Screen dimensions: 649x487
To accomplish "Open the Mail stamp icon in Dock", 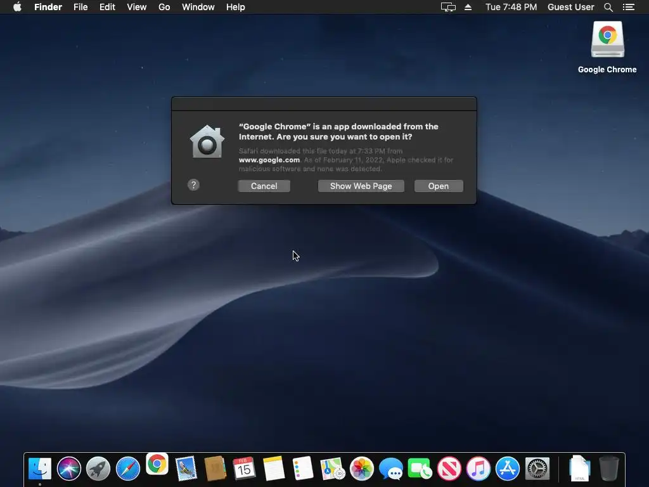I will click(186, 469).
